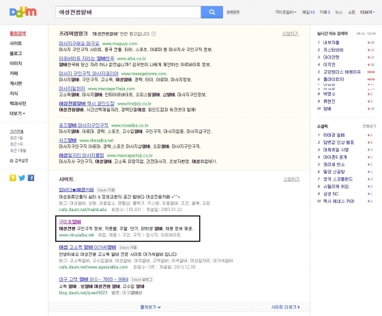Viewport: 382px width, 316px height.
Task: Expand 더보기 in the left sidebar
Action: point(17,114)
